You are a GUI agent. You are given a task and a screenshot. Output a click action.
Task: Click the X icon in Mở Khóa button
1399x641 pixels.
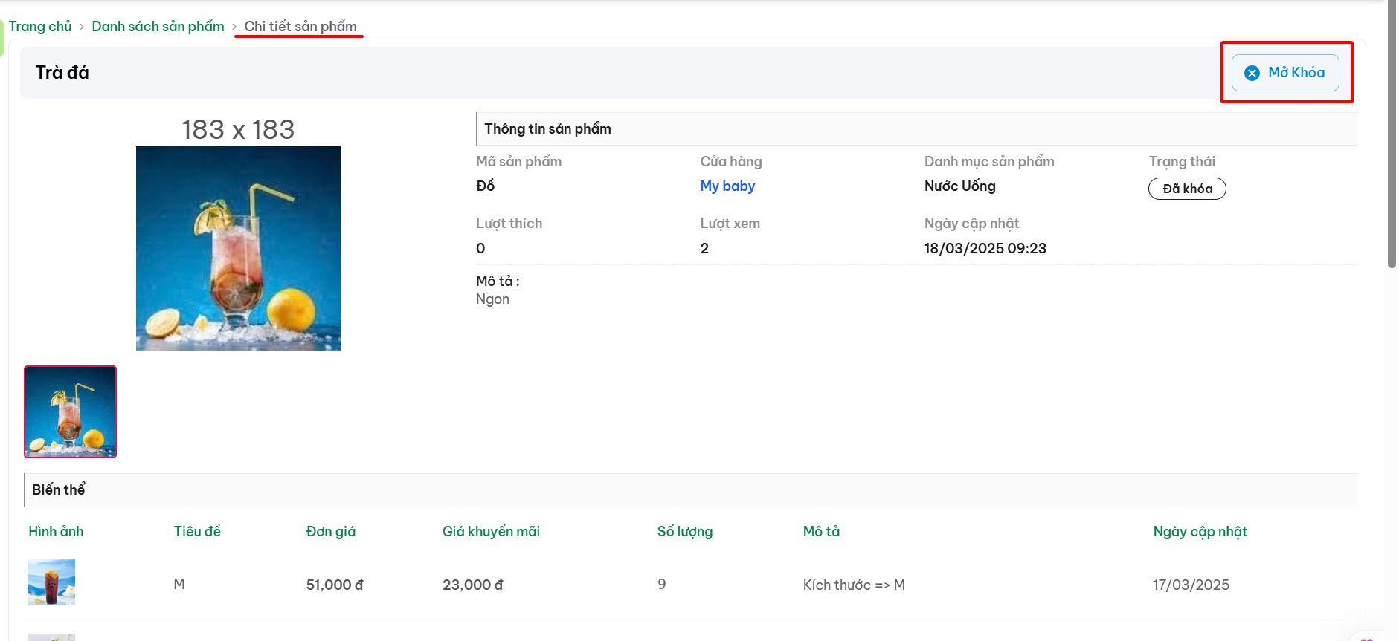tap(1252, 73)
